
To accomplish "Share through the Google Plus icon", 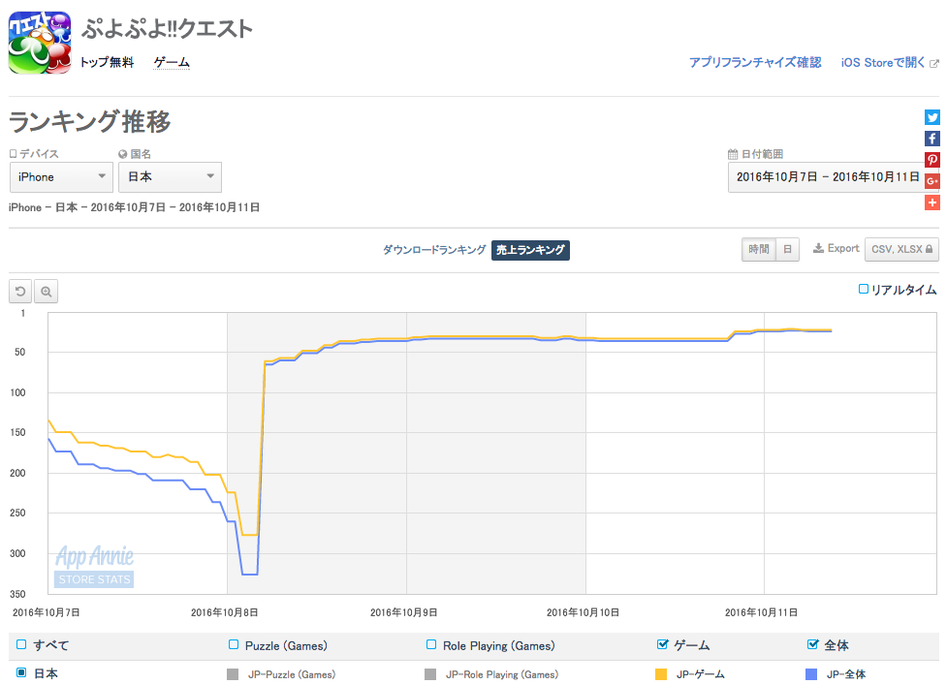I will coord(931,180).
